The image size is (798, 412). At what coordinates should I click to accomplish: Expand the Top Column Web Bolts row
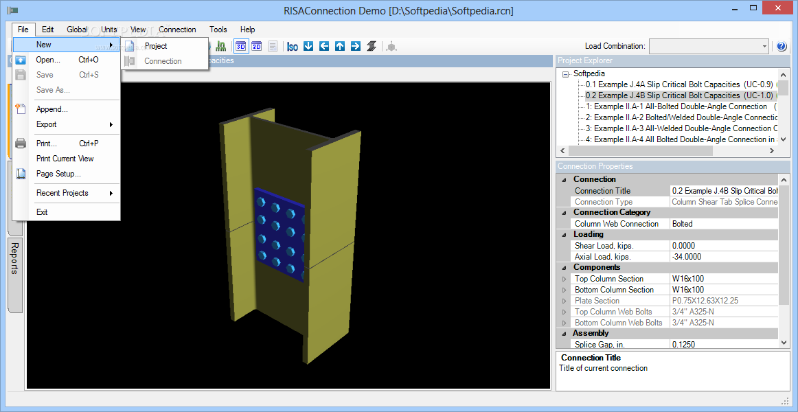pos(563,312)
